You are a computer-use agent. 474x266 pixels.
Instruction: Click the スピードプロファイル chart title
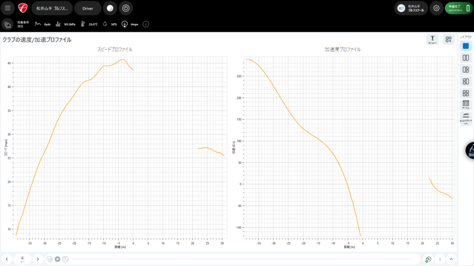[x=115, y=49]
